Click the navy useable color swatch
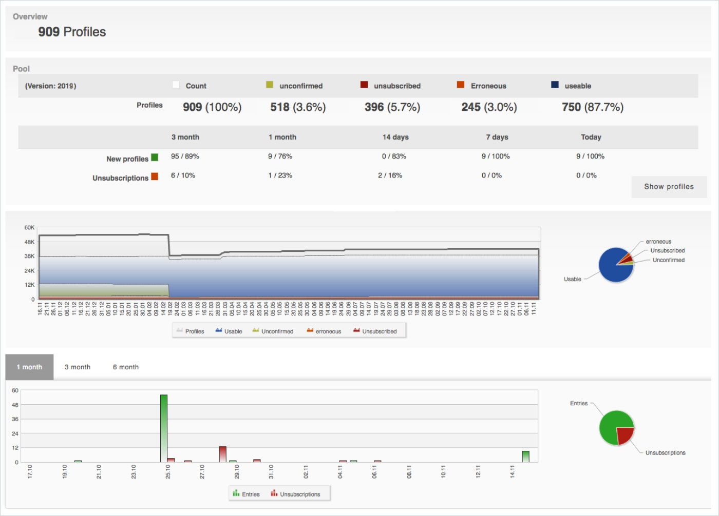The height and width of the screenshot is (516, 719). (x=555, y=85)
